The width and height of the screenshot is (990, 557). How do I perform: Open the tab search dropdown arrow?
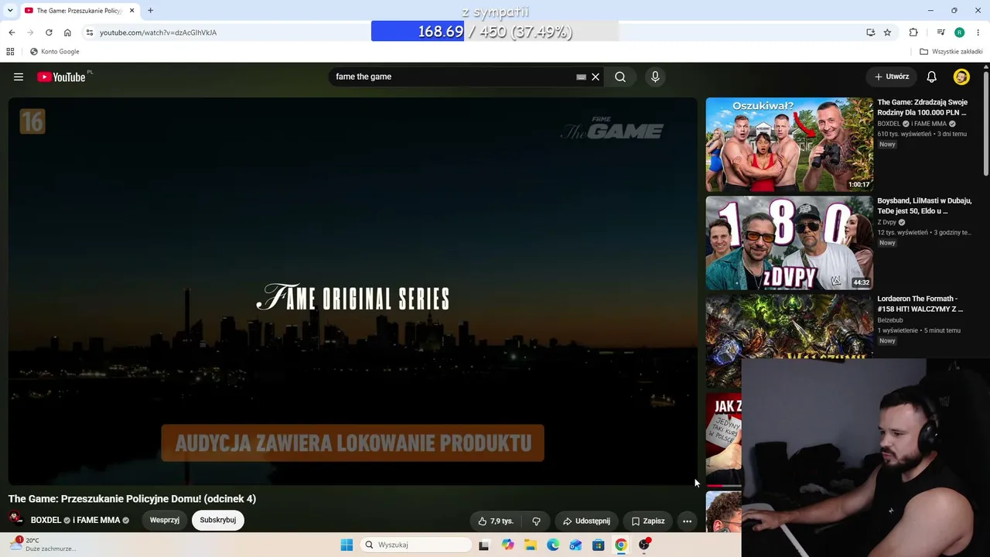(x=9, y=11)
